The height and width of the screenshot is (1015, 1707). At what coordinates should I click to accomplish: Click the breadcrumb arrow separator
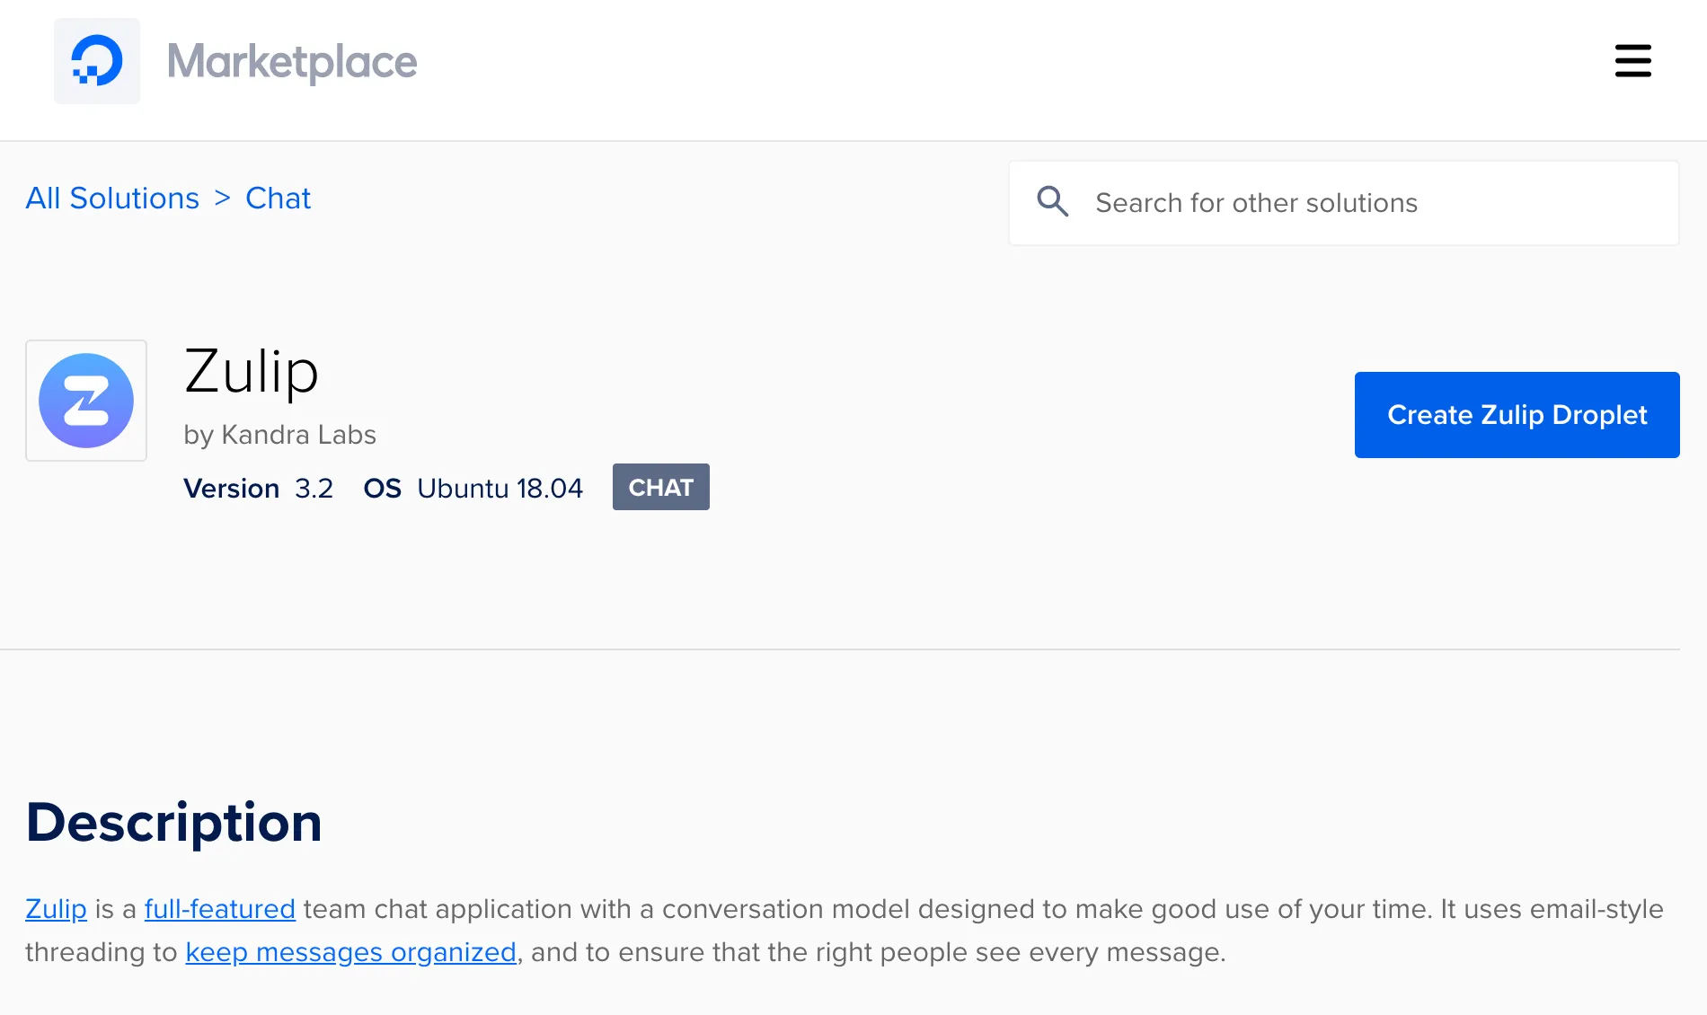[x=223, y=199]
